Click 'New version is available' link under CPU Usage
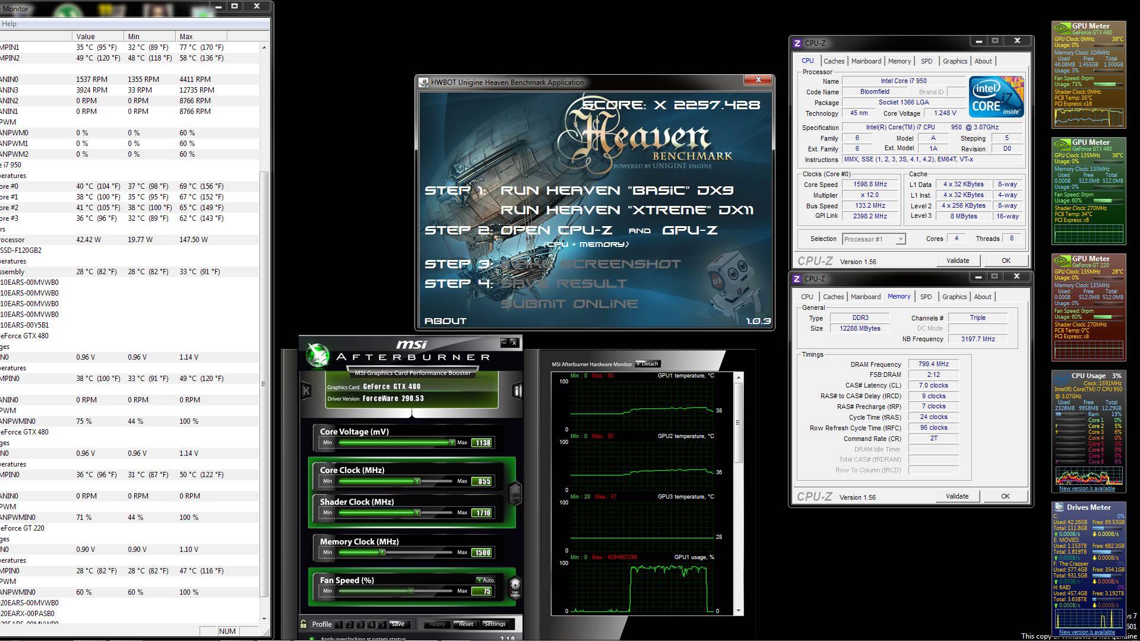Screen dimensions: 1140x641 pos(1087,488)
